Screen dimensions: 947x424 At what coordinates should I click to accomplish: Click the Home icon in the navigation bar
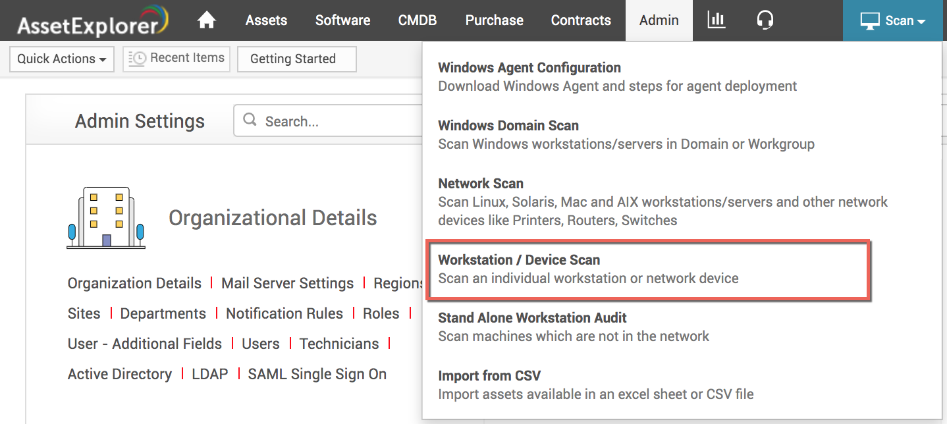click(206, 20)
